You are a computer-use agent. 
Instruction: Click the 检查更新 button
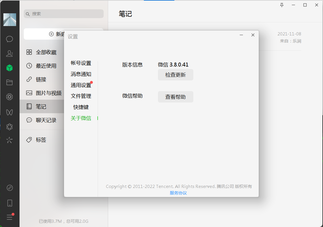click(x=176, y=75)
